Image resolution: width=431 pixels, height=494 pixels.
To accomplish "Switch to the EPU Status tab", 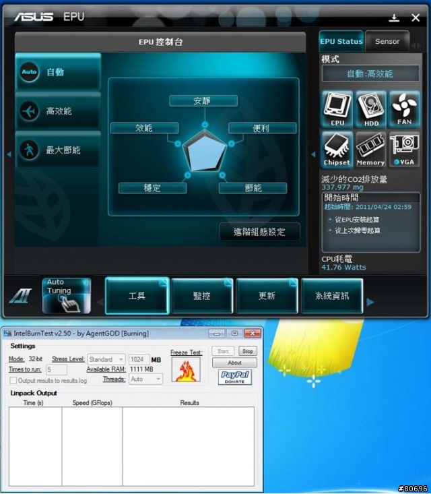I will (x=341, y=41).
